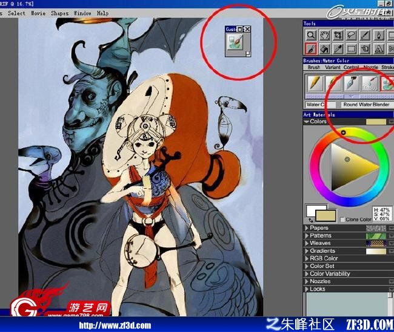Select the tan primary color swatch
394x332 pixels.
pyautogui.click(x=326, y=216)
